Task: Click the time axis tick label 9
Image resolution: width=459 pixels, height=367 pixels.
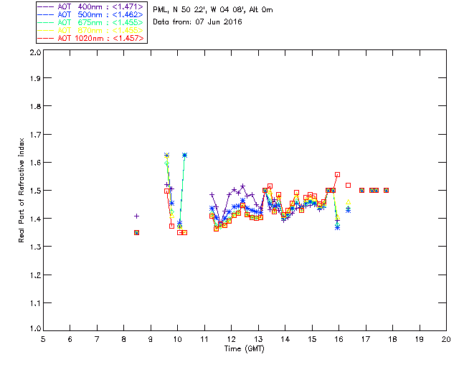Action: (151, 339)
